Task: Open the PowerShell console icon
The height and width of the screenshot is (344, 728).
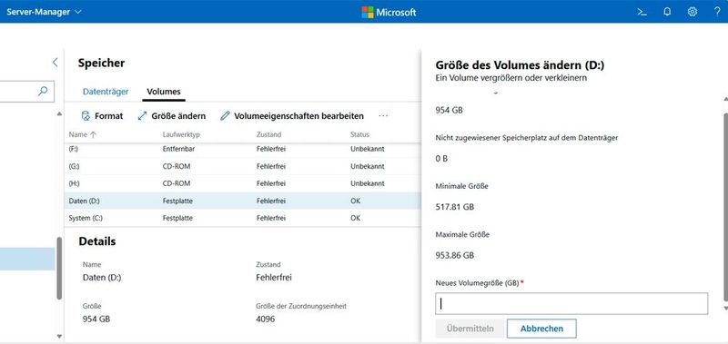Action: click(x=642, y=12)
